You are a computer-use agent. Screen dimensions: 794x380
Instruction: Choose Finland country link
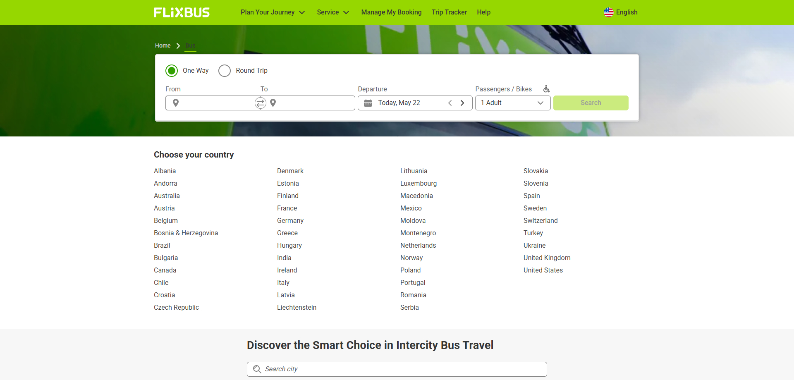[x=288, y=196]
